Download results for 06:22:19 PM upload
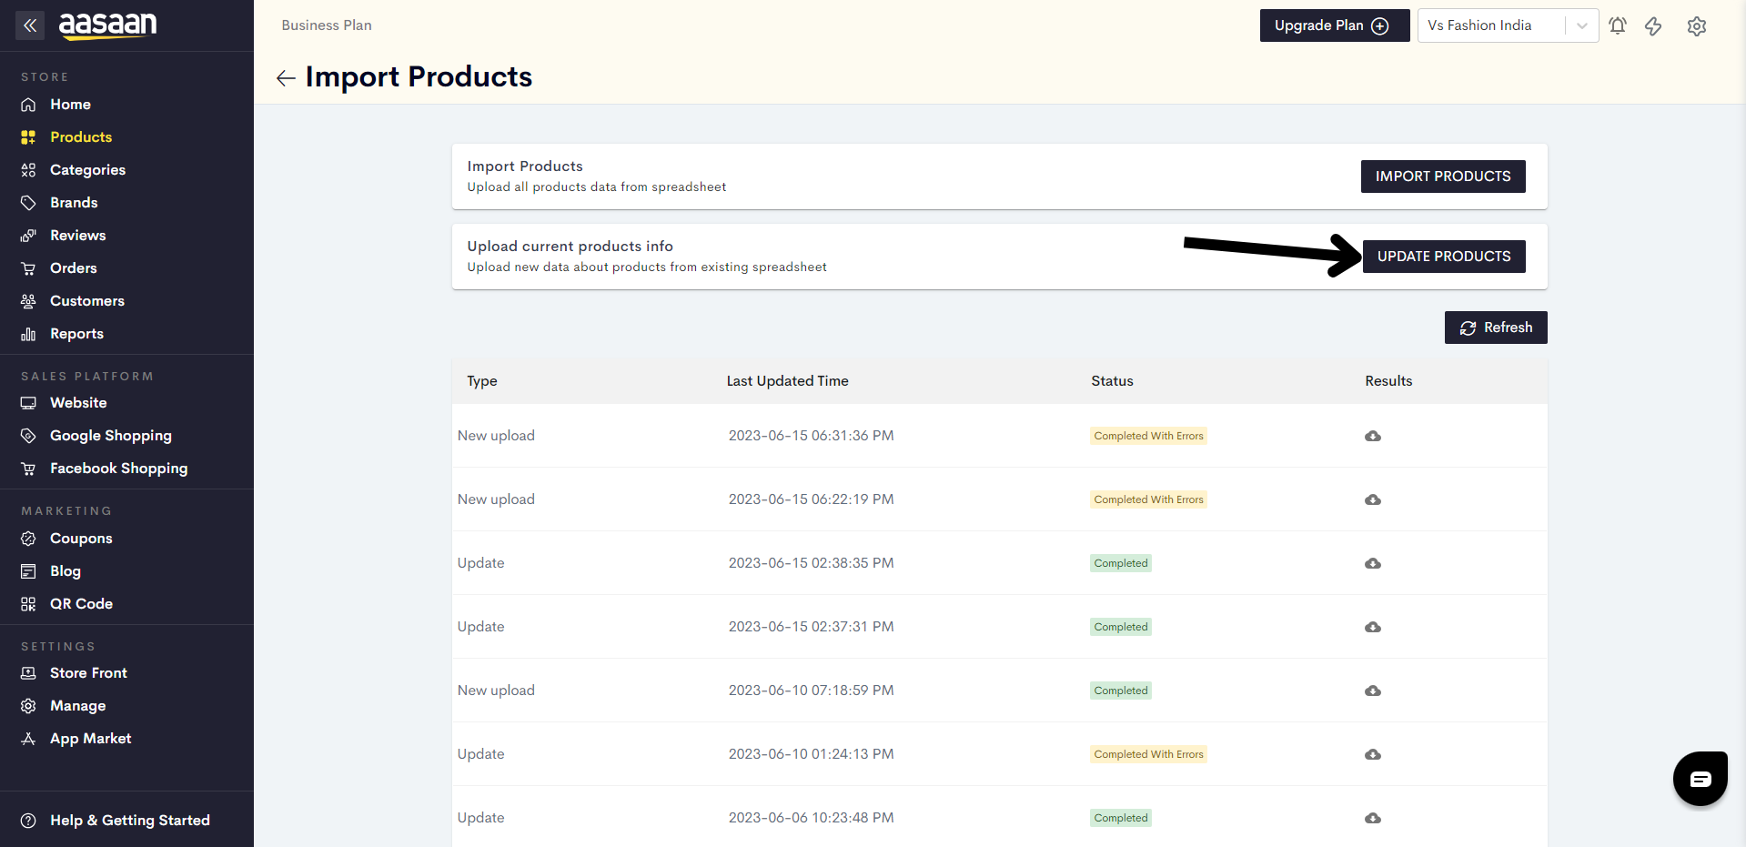 pyautogui.click(x=1373, y=499)
